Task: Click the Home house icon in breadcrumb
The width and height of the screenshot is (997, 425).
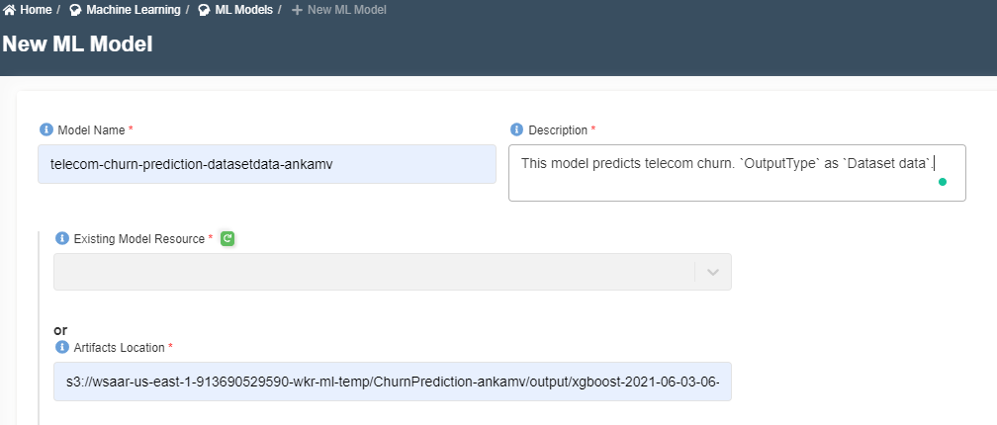Action: point(9,10)
